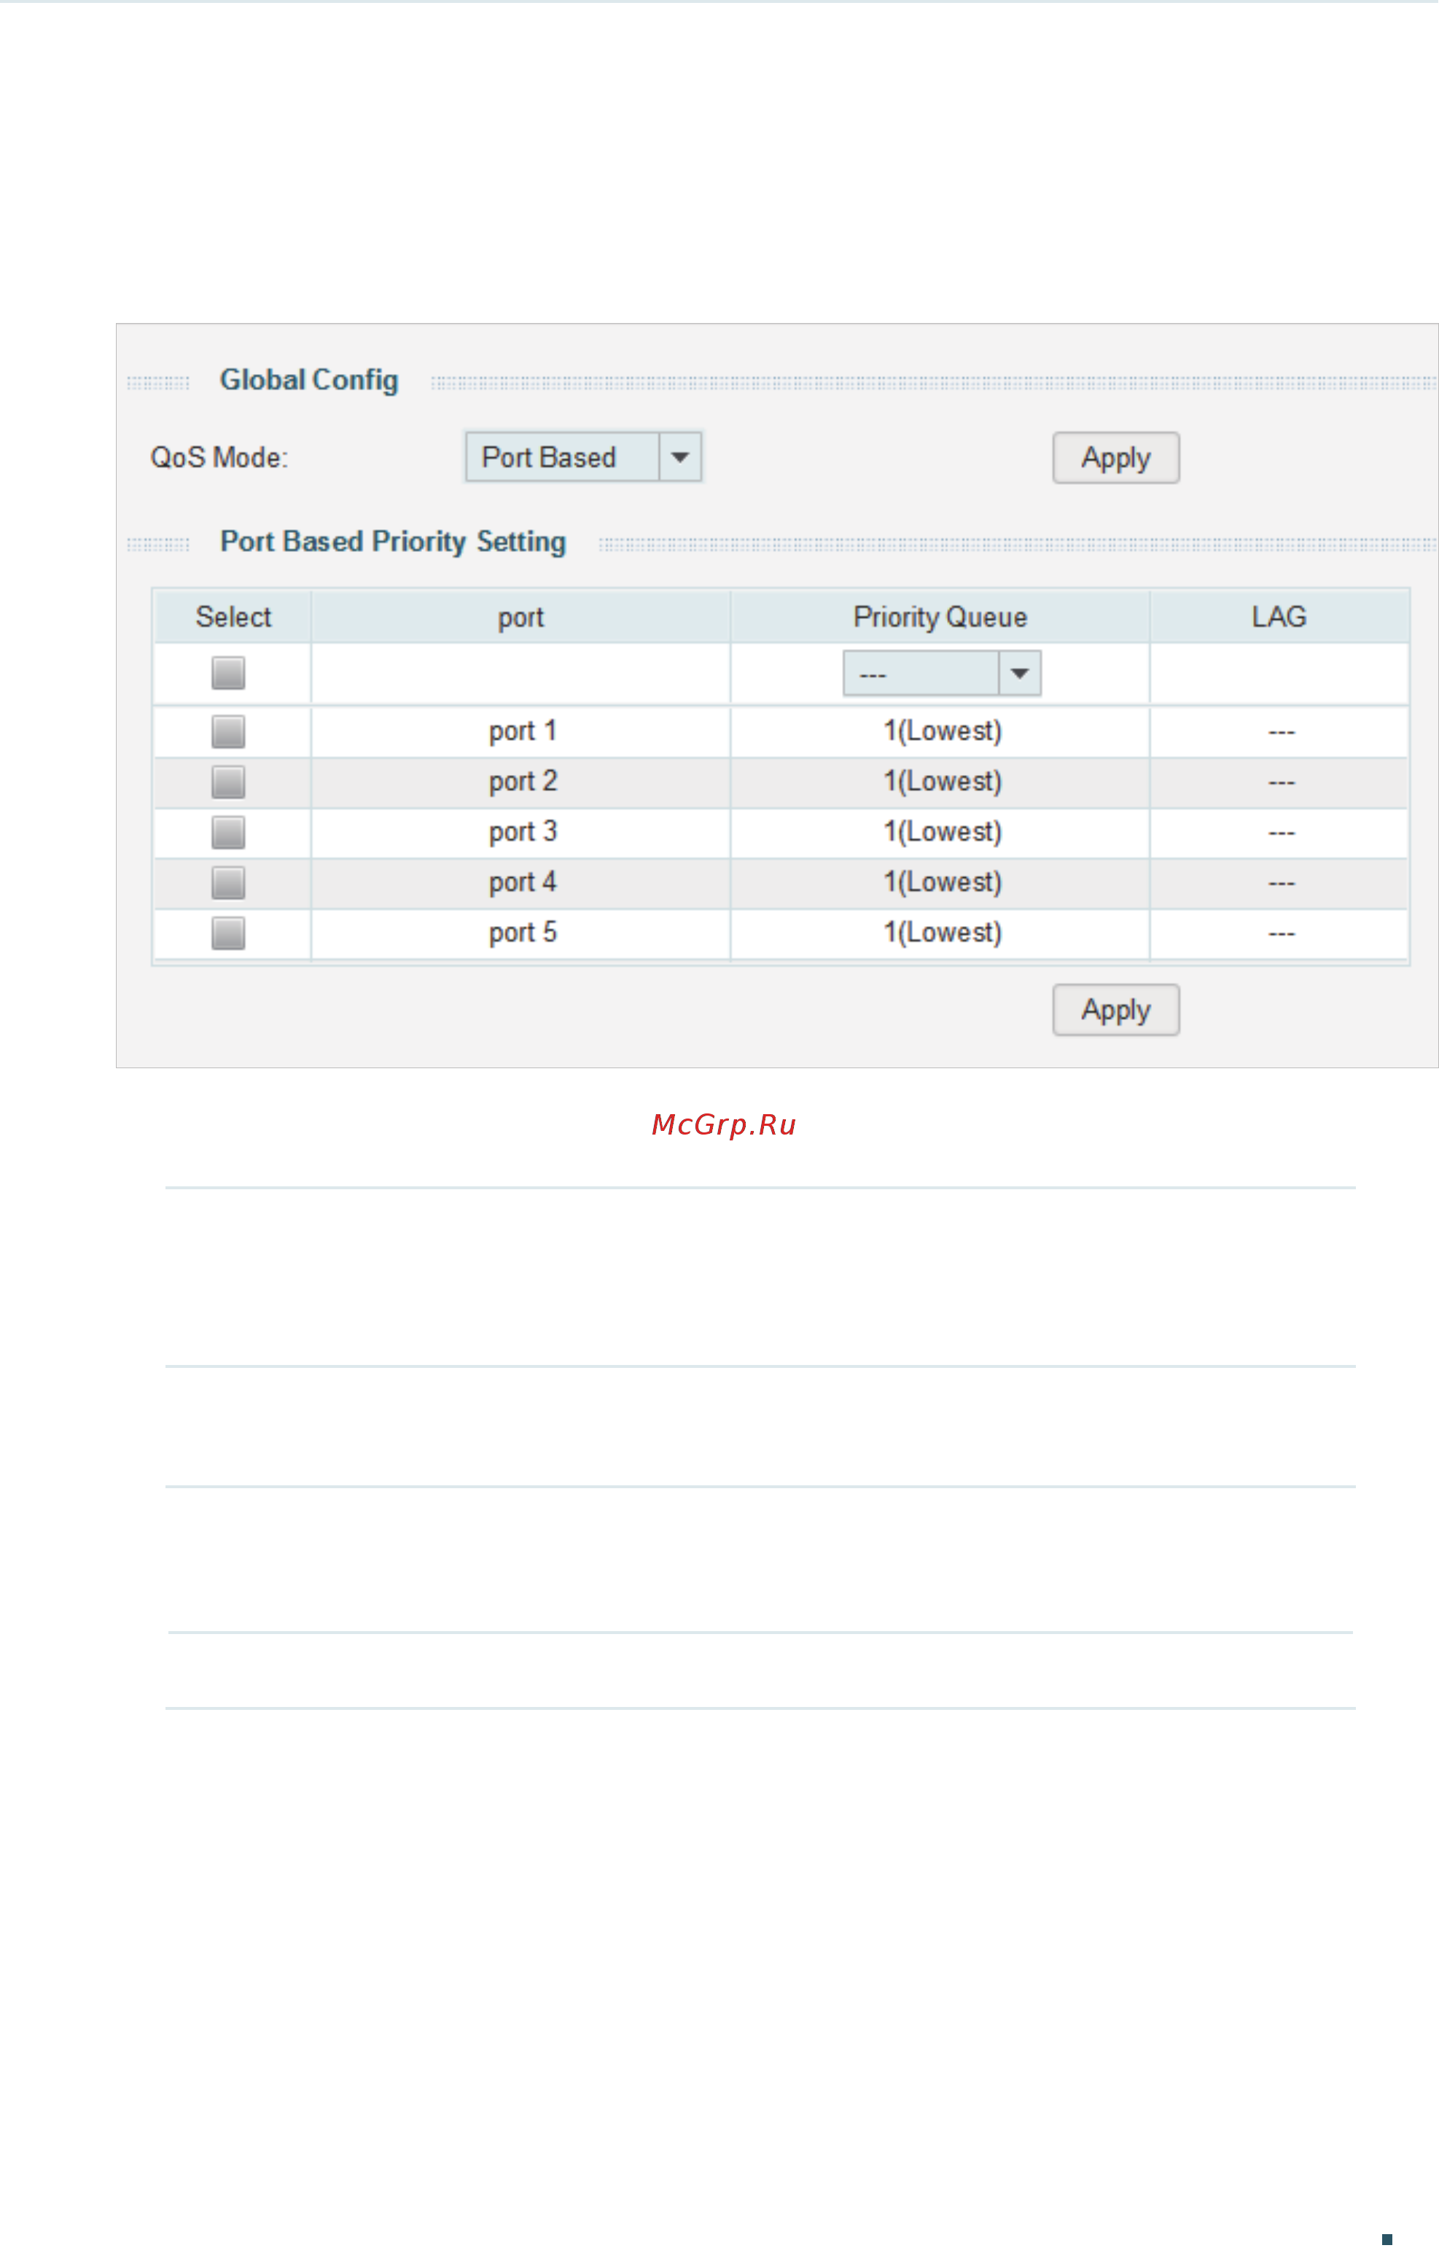Tick the checkbox for port 3
1439x2248 pixels.
point(228,833)
